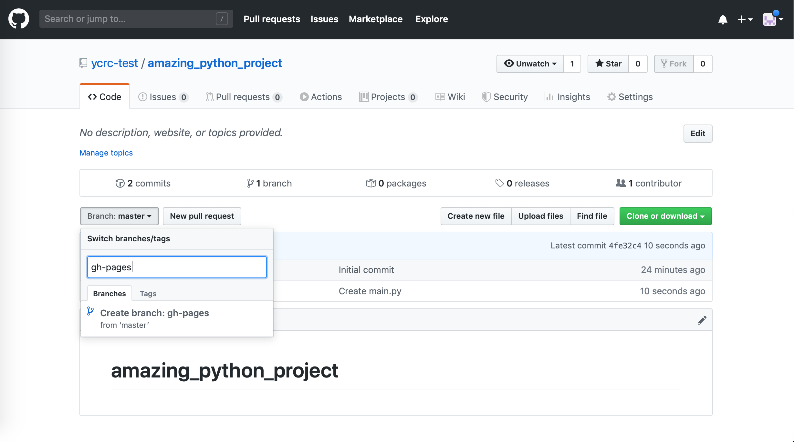Click the branch icon beside Create branch
Image resolution: width=794 pixels, height=442 pixels.
tap(90, 311)
